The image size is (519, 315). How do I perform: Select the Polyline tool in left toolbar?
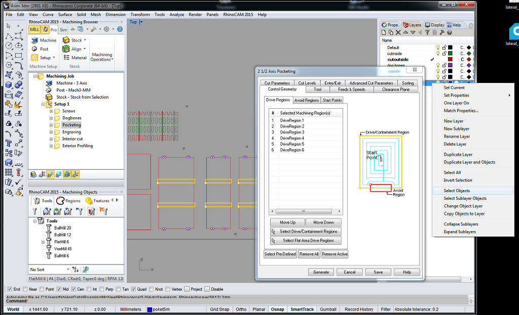click(x=9, y=36)
